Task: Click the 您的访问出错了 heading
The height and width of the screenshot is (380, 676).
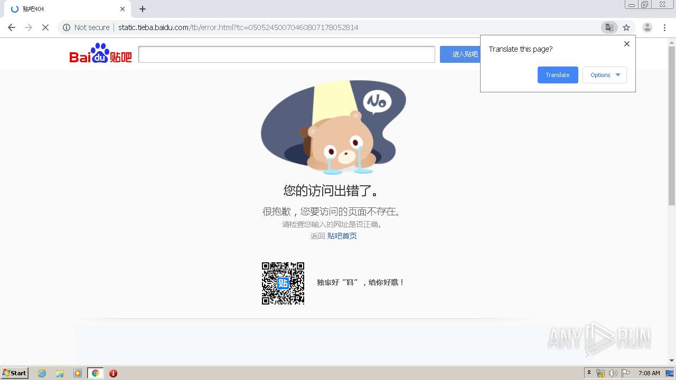Action: [x=331, y=191]
